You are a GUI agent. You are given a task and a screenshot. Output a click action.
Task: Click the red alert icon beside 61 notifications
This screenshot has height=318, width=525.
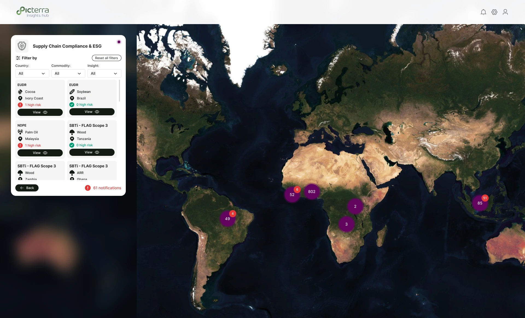pyautogui.click(x=87, y=188)
